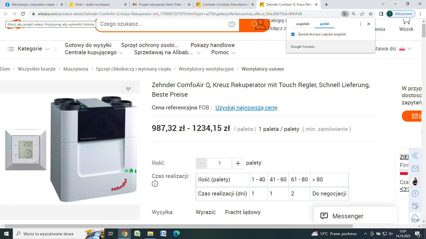This screenshot has width=426, height=239.
Task: Click the heart favorite icon on product image
Action: click(x=128, y=89)
